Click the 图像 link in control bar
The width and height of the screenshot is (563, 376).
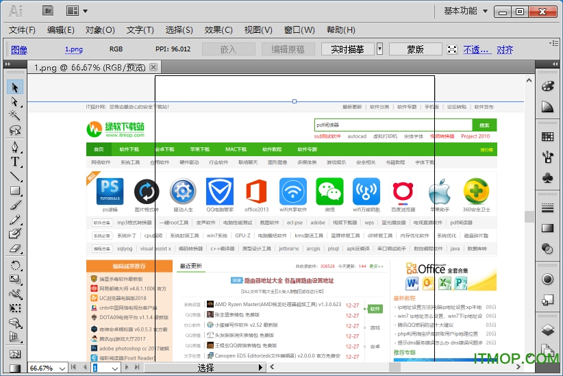click(19, 50)
